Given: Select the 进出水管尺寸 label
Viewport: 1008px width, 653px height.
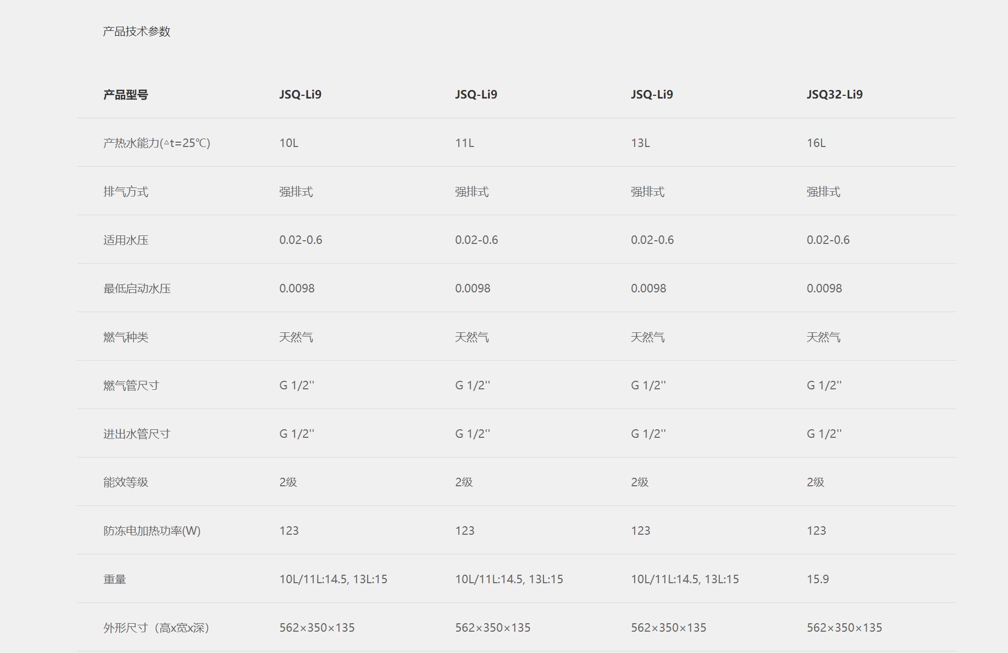Looking at the screenshot, I should (x=137, y=434).
